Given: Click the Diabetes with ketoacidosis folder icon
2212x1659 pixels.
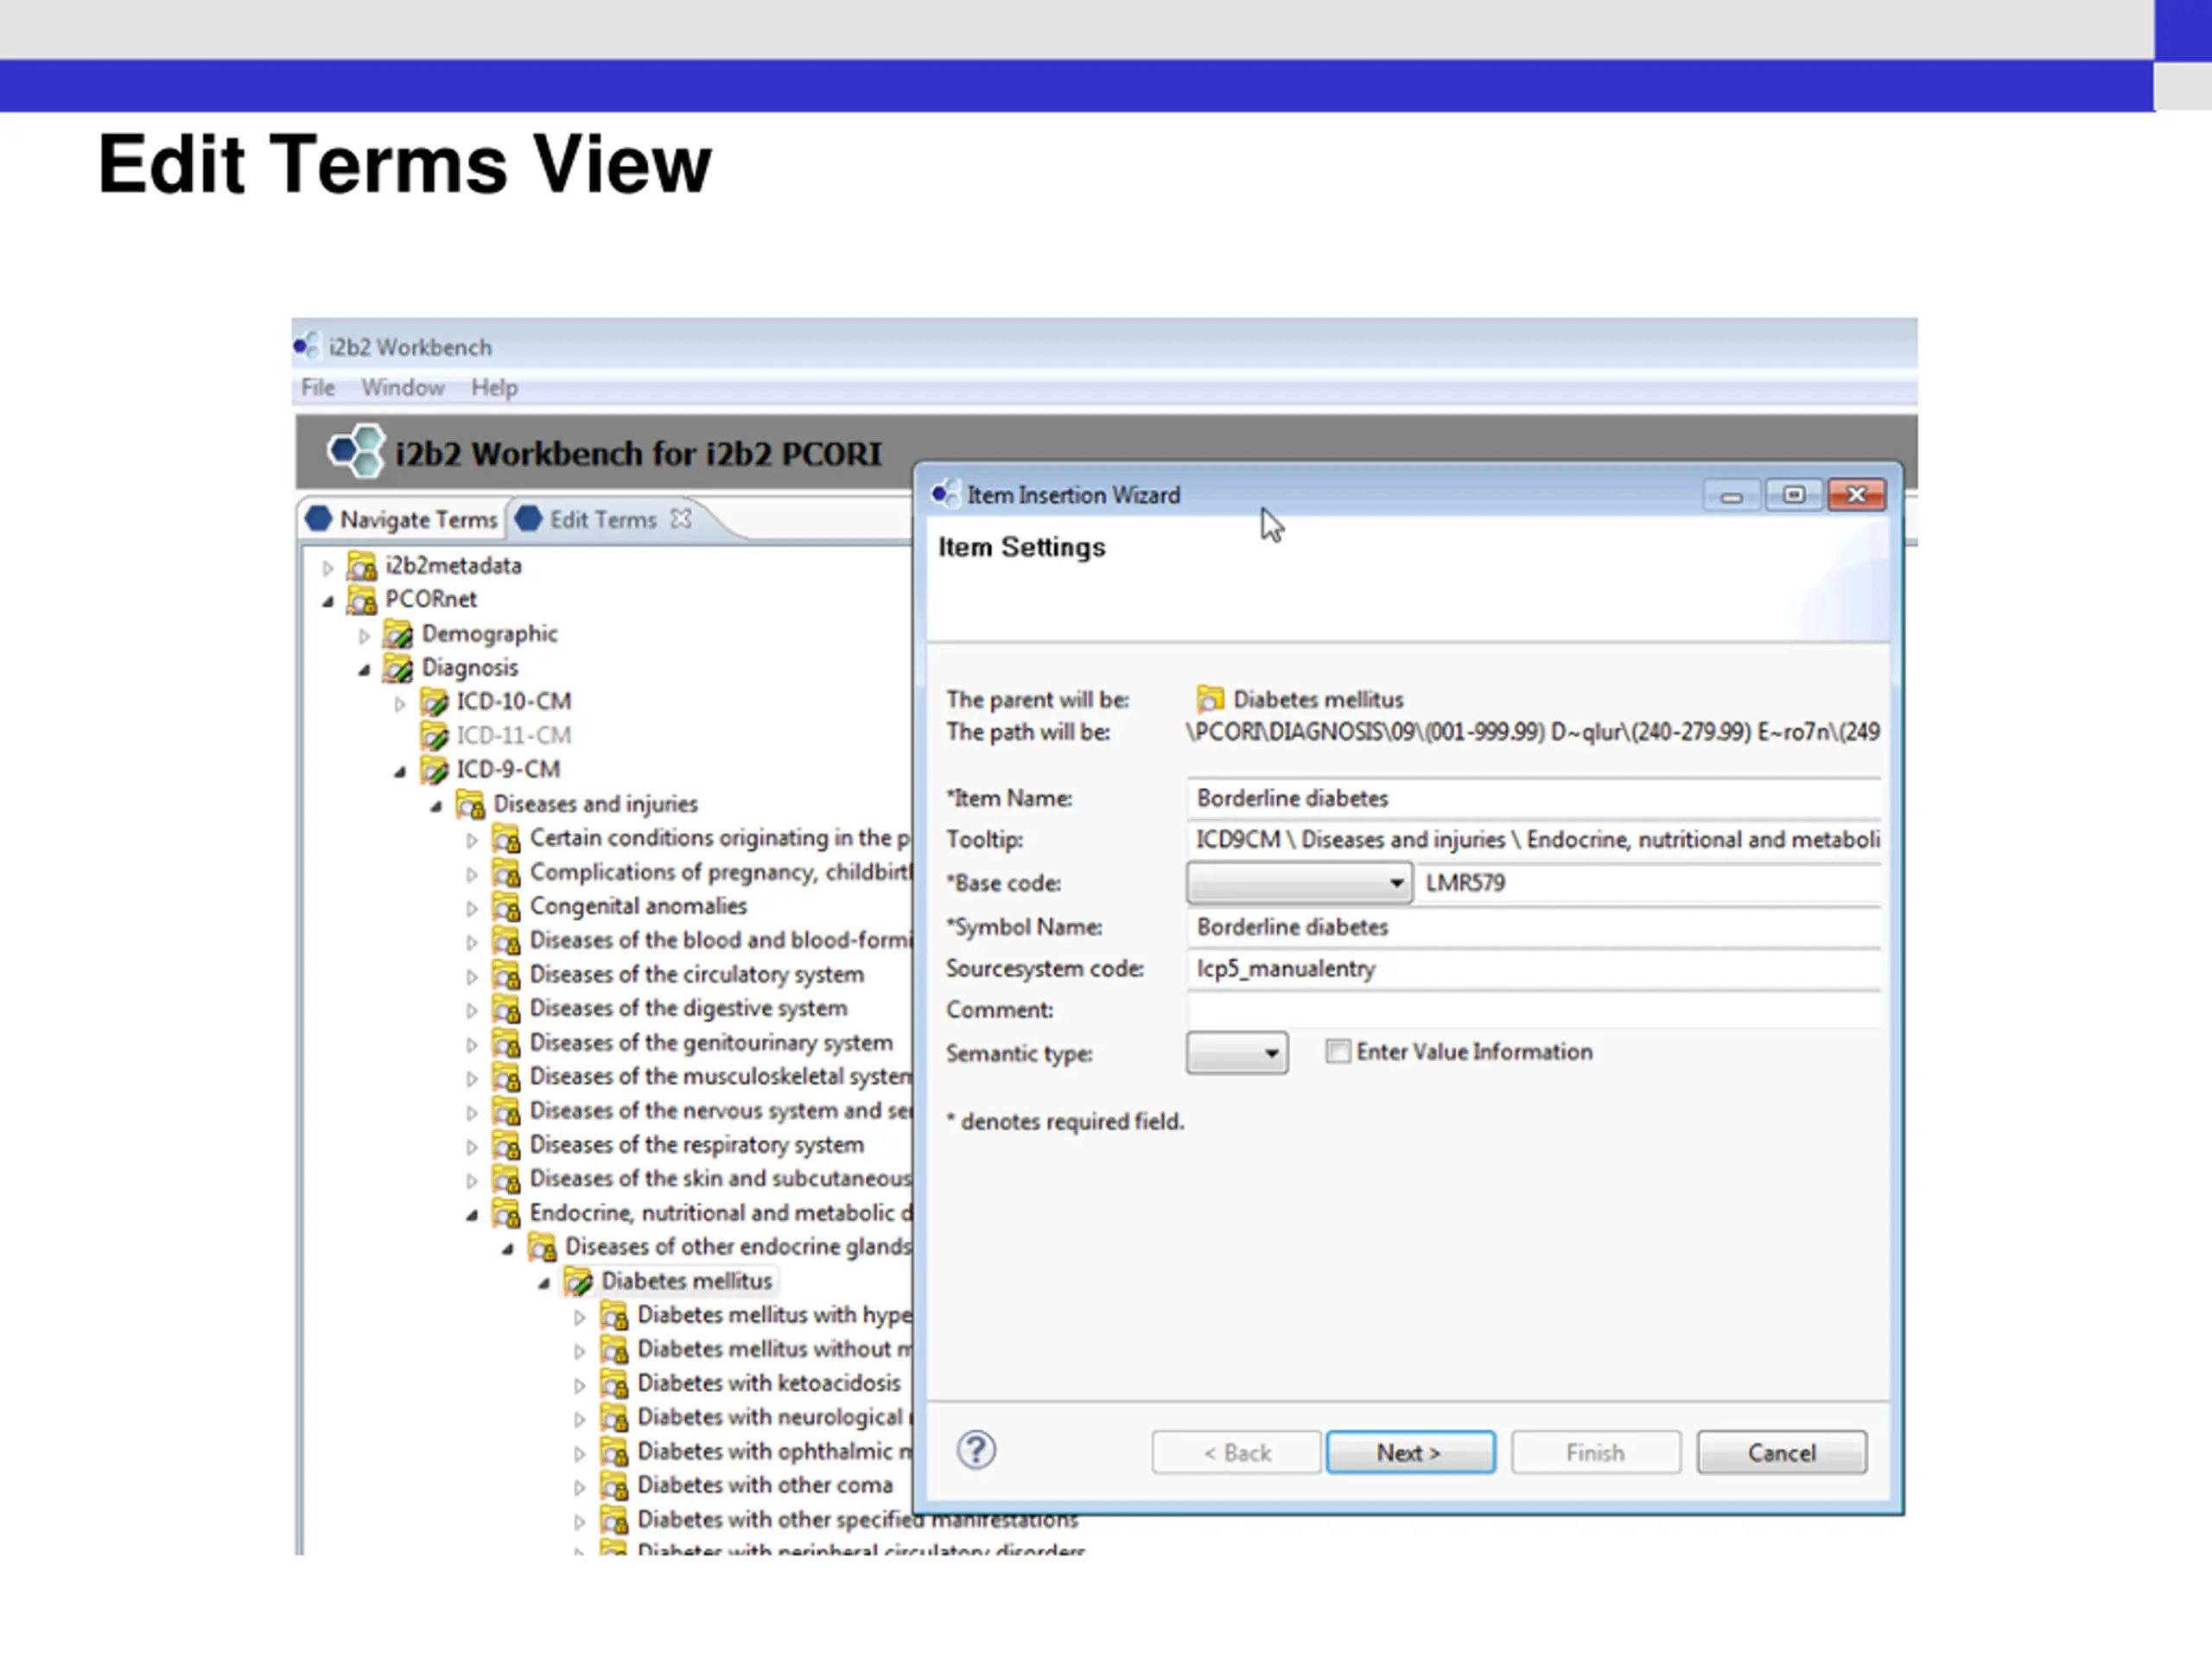Looking at the screenshot, I should tap(614, 1384).
